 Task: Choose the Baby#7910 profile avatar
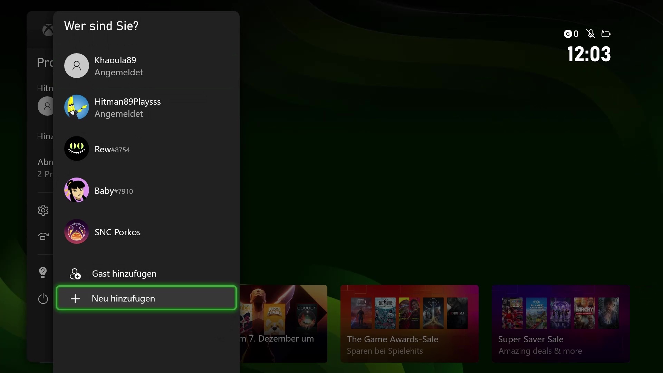(x=77, y=190)
